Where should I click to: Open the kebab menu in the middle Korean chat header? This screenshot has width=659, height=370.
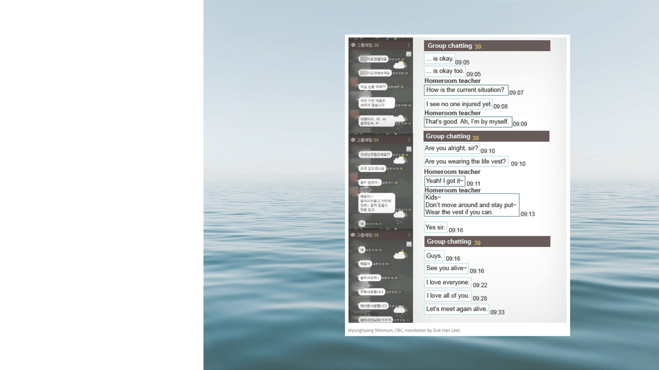pyautogui.click(x=409, y=140)
